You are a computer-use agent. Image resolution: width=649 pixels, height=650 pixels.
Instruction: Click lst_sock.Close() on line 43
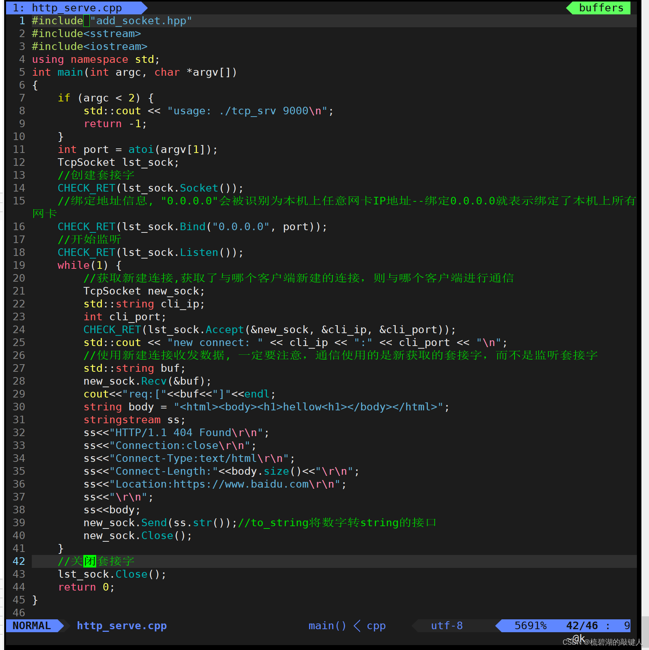tap(112, 574)
